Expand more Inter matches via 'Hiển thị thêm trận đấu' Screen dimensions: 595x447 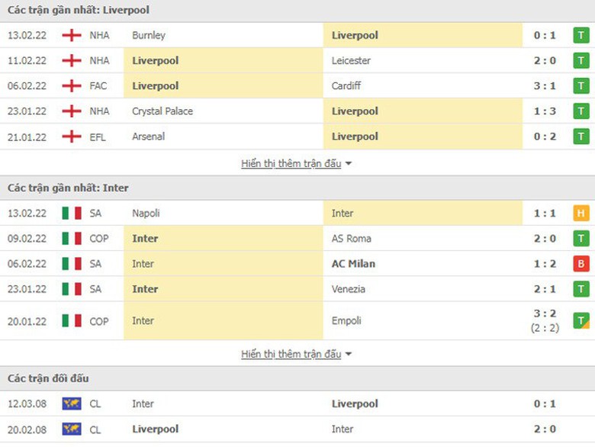pos(291,354)
